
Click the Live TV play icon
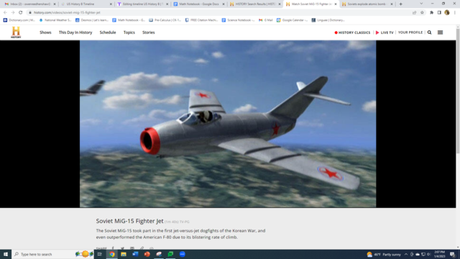click(x=377, y=32)
